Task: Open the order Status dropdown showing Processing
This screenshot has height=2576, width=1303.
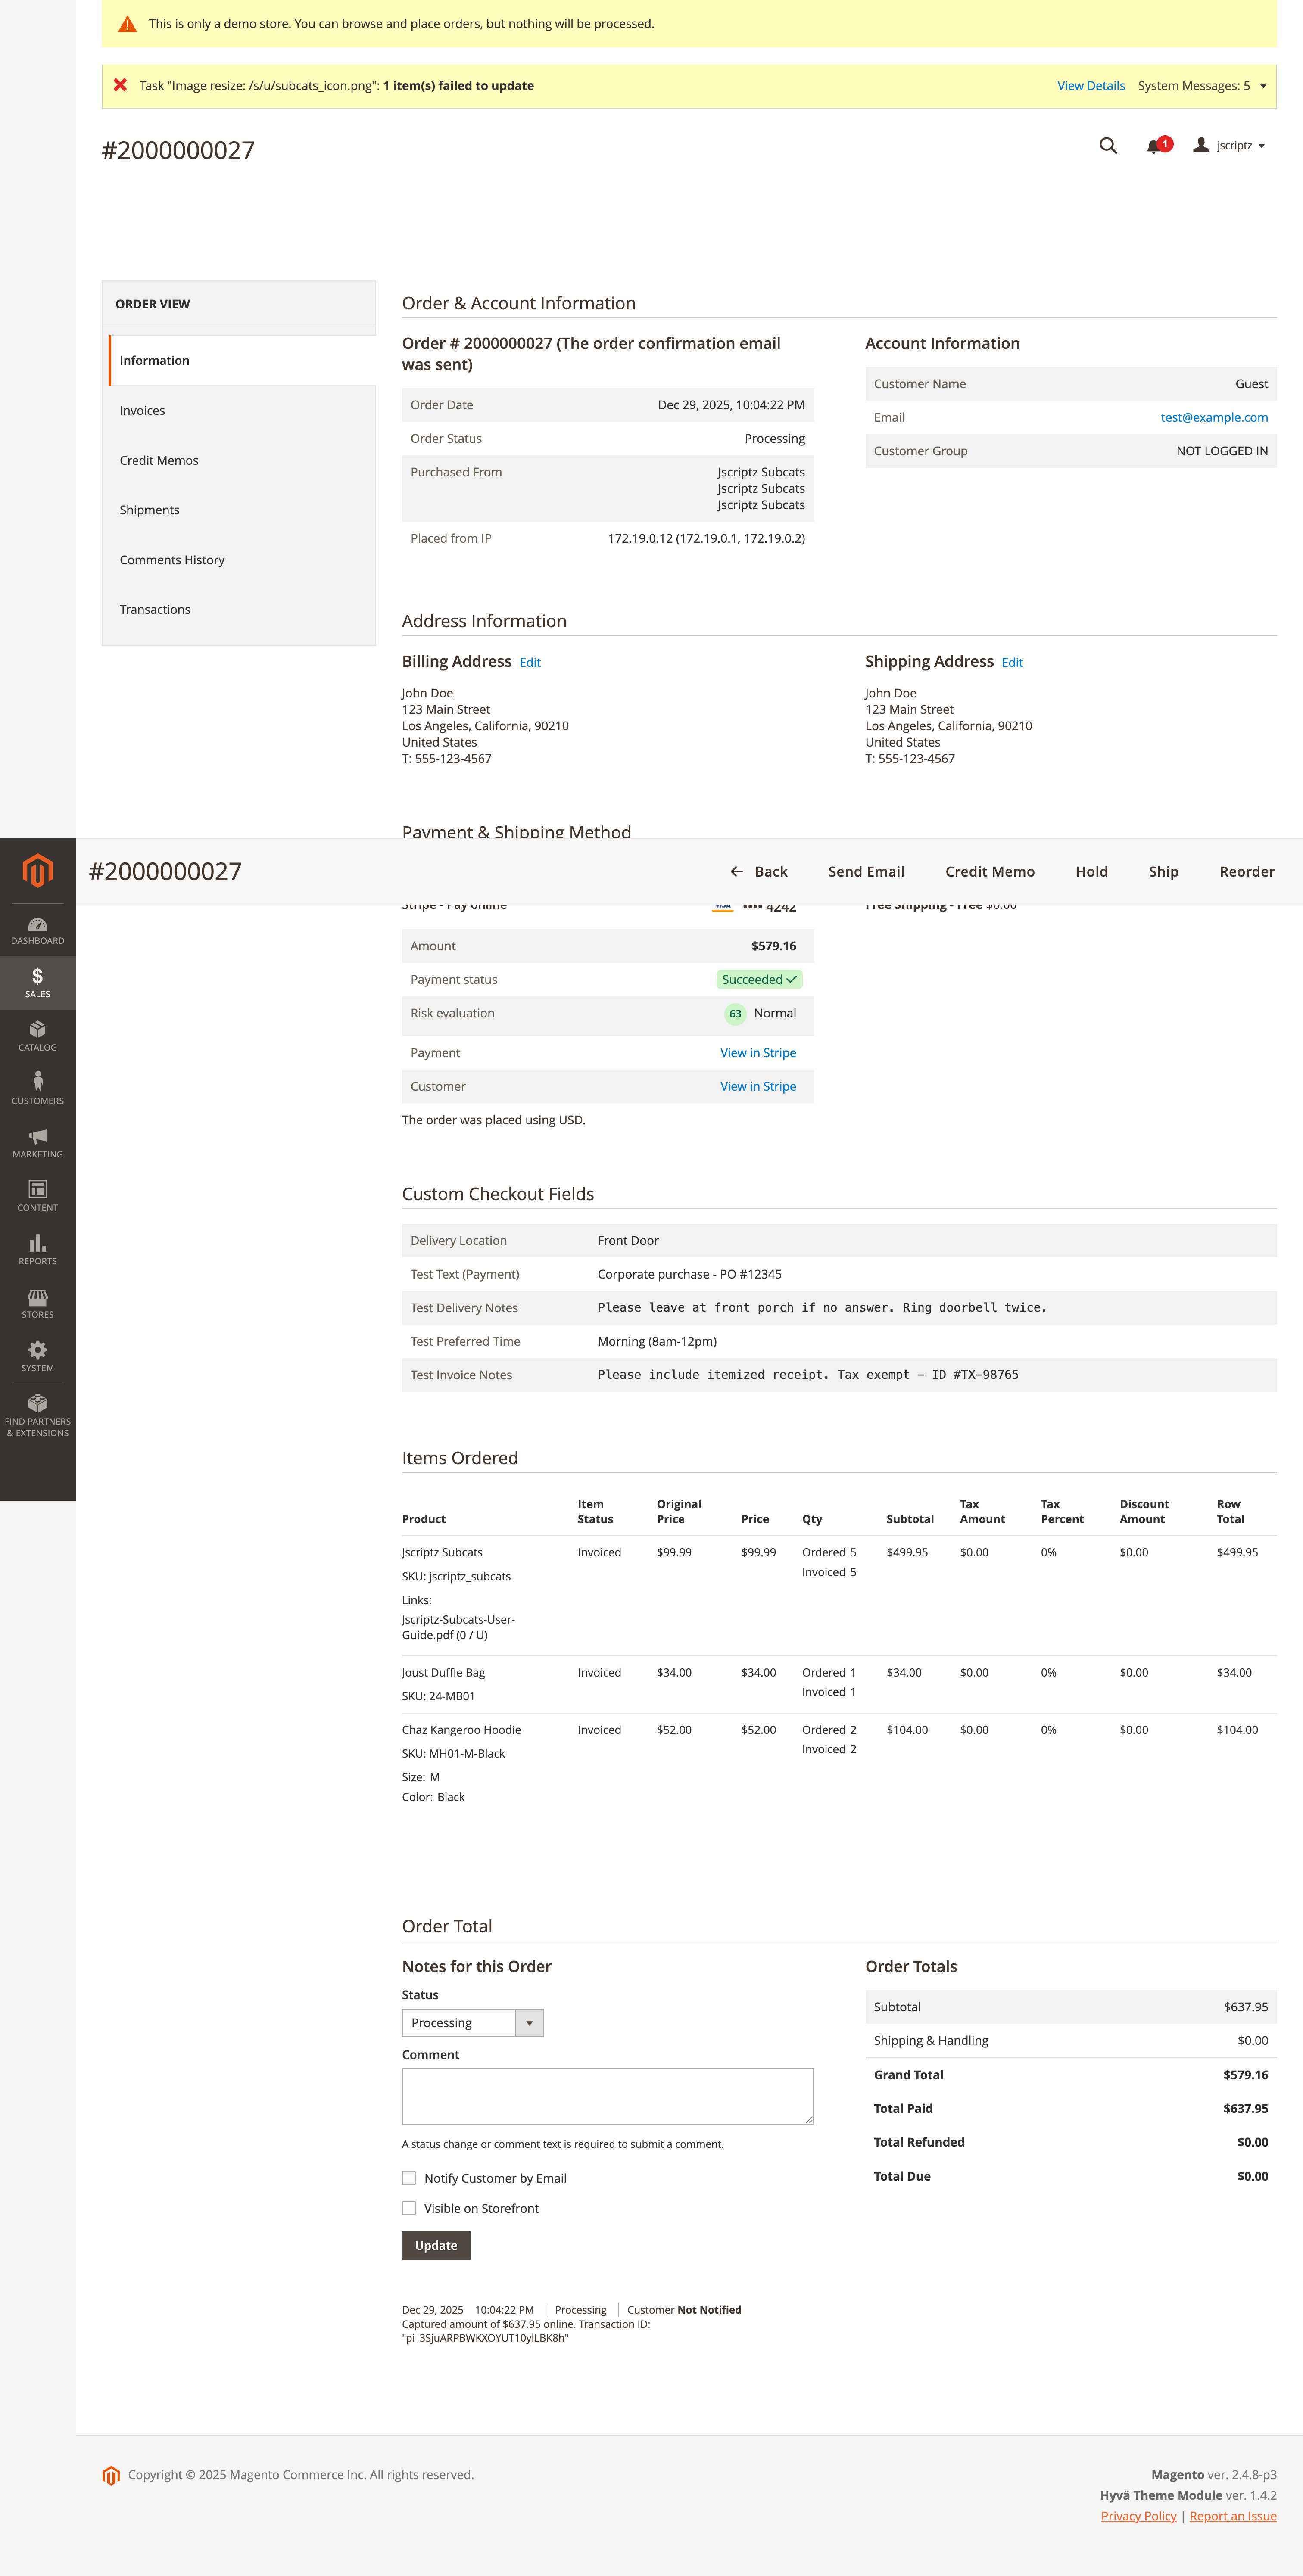Action: coord(472,2022)
